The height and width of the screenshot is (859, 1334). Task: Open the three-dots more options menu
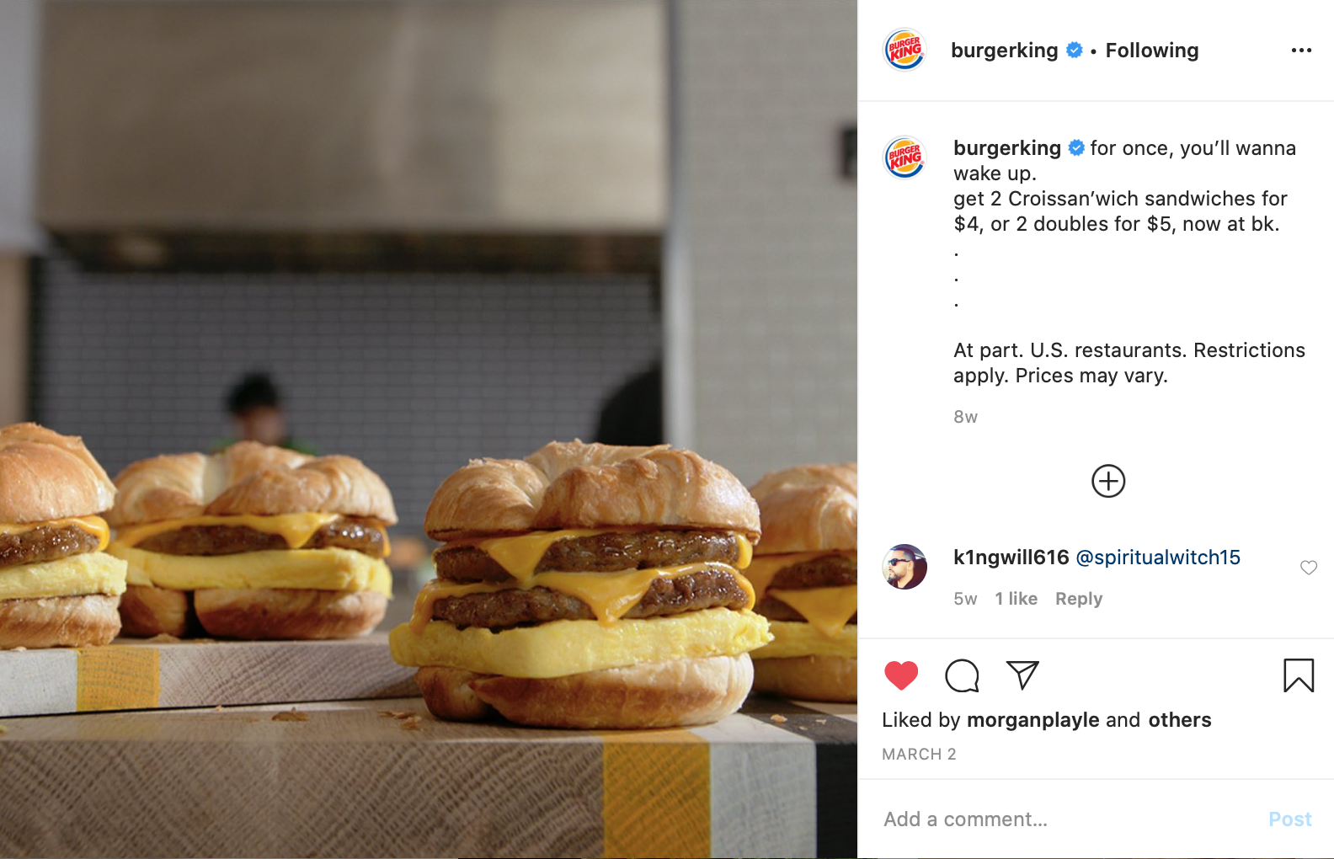[1301, 51]
